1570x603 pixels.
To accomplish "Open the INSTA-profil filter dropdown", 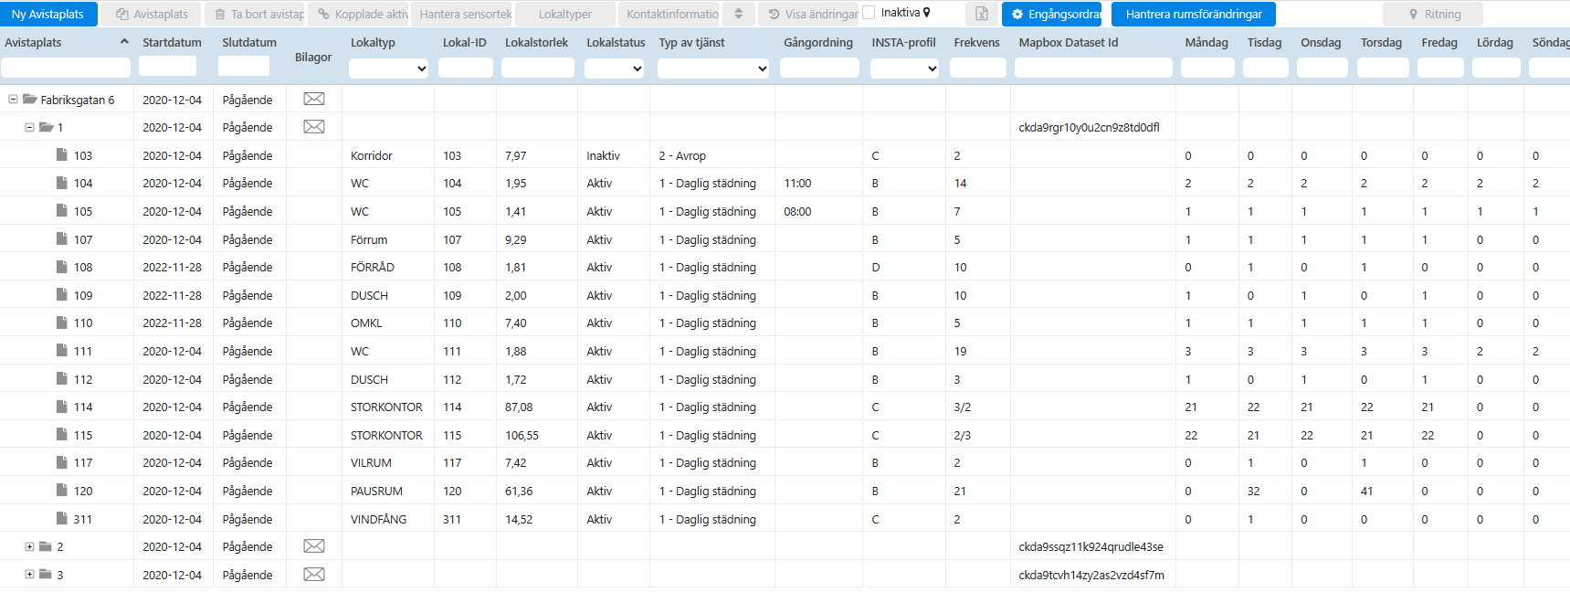I will point(905,69).
